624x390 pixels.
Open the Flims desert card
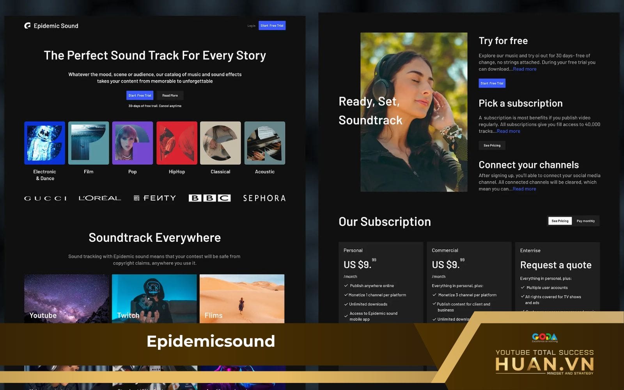click(242, 299)
